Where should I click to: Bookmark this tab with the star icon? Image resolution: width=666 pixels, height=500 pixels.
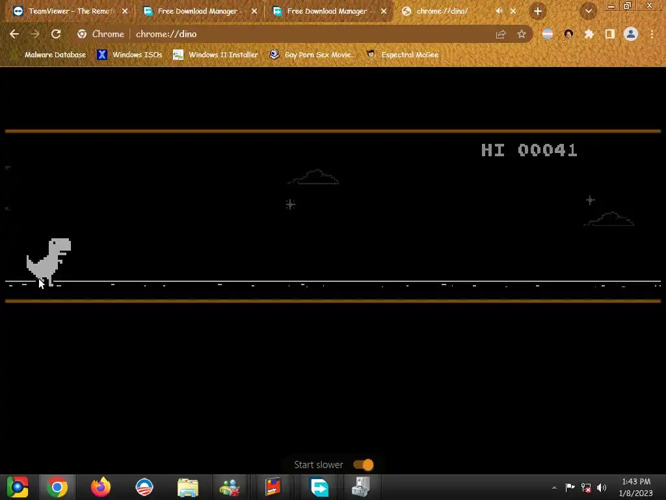(522, 34)
